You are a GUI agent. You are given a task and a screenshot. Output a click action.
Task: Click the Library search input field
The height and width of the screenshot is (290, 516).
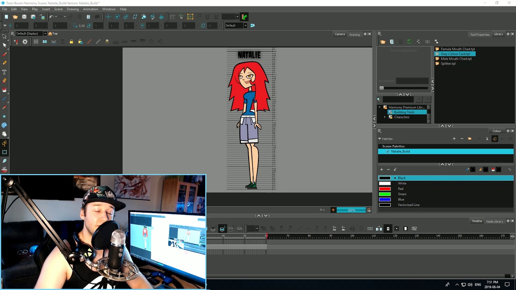coord(399,99)
